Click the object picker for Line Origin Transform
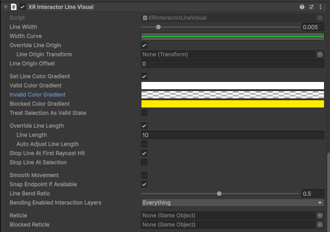 tap(320, 54)
